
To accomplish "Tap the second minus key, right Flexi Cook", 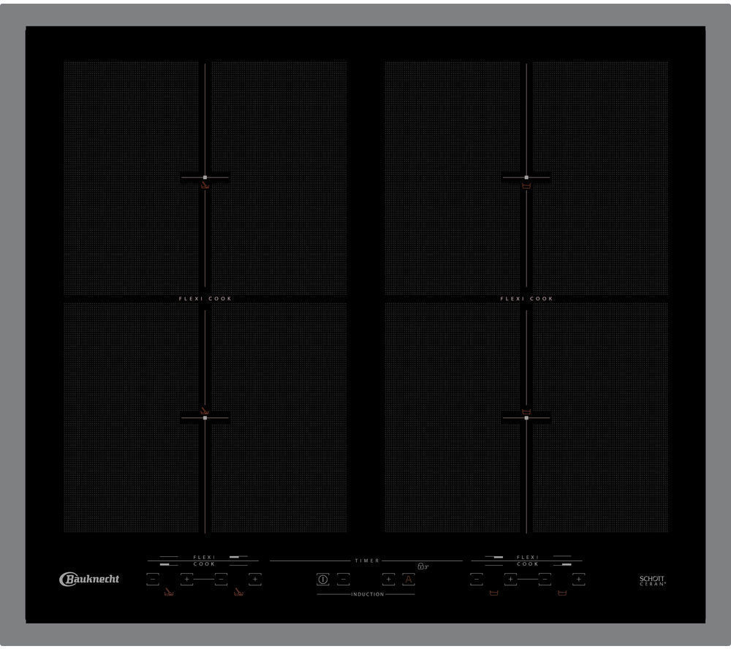I will [545, 579].
